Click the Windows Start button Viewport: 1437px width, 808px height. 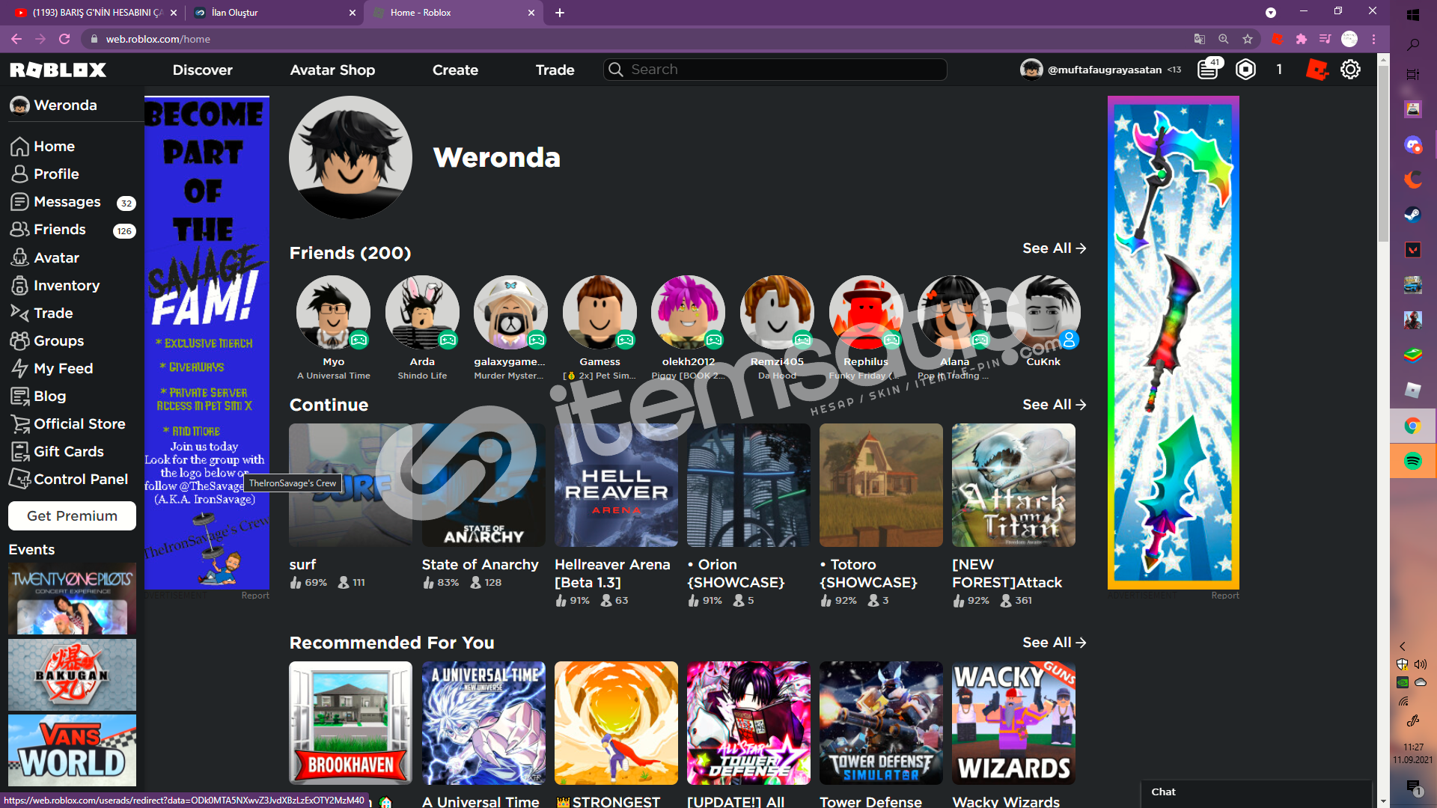coord(1413,14)
